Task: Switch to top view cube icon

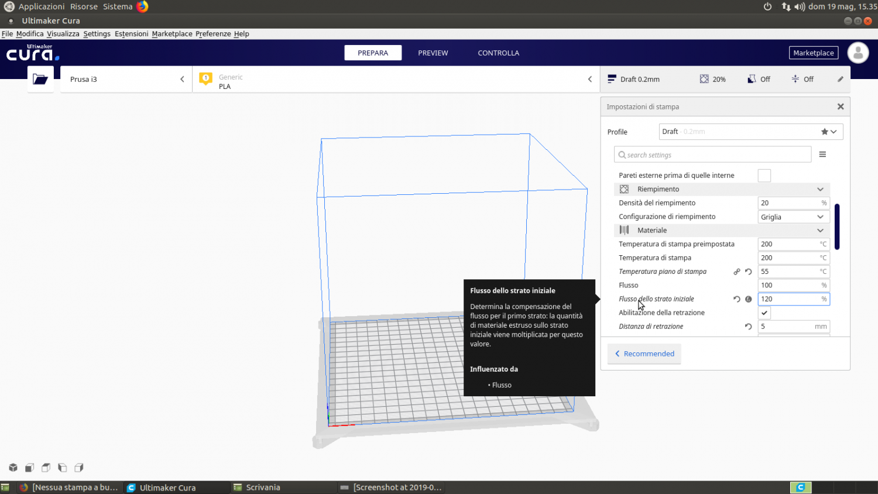Action: [x=46, y=468]
